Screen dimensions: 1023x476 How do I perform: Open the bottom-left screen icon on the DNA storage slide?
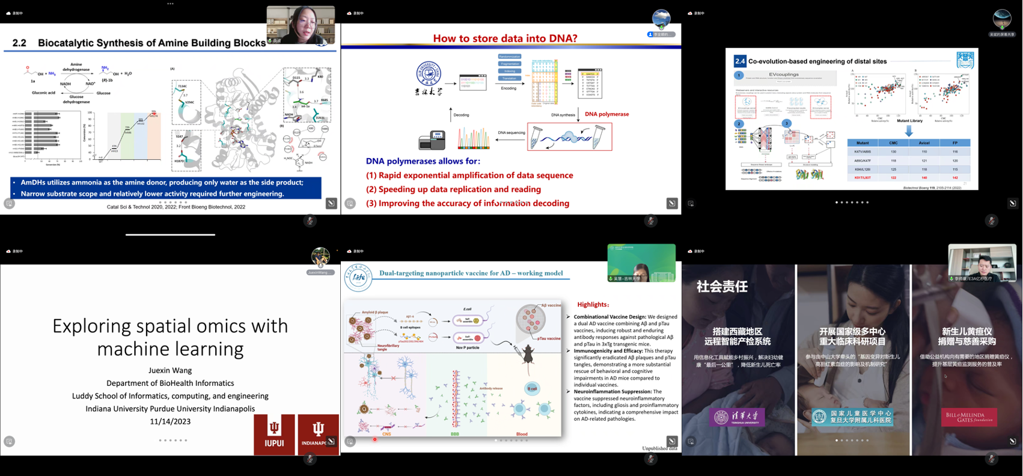point(350,204)
